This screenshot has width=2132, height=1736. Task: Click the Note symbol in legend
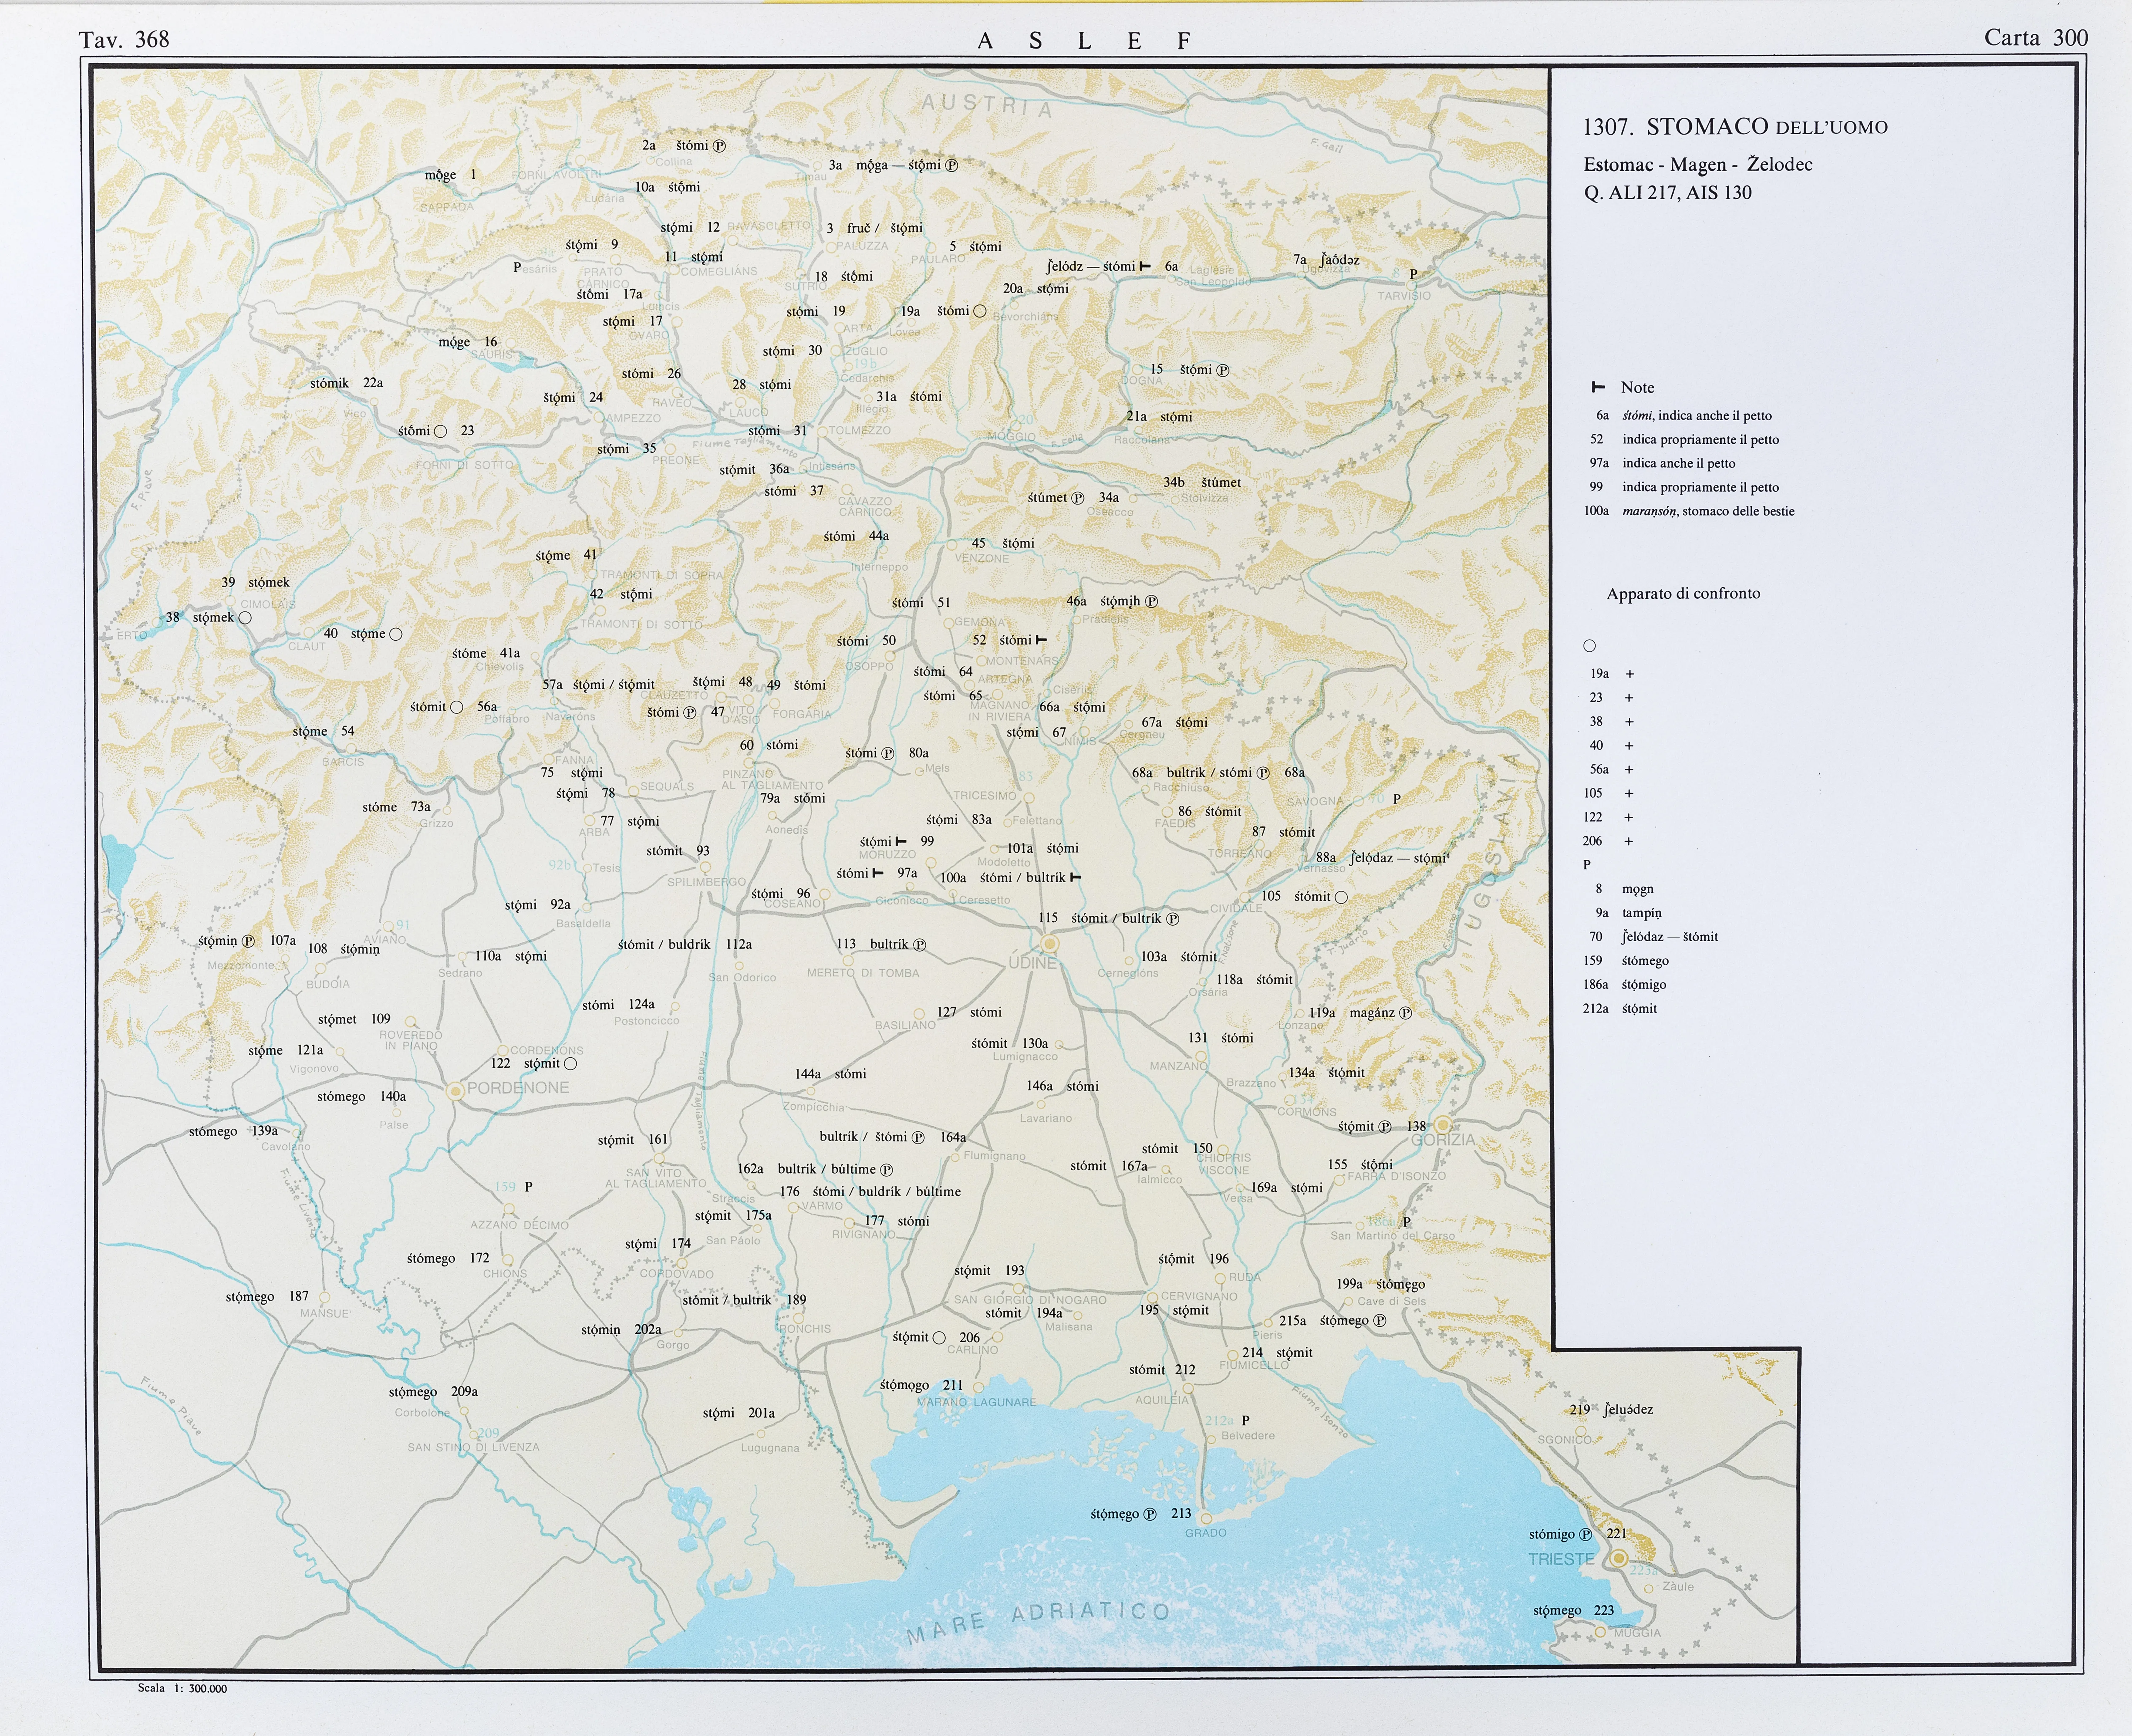[x=1598, y=387]
